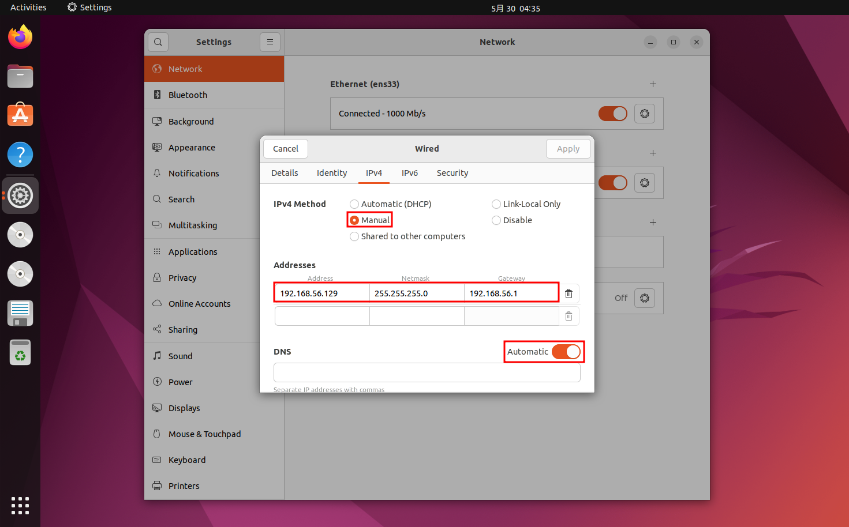Click the Cancel button in Wired dialog
Screen dimensions: 849x527
click(x=286, y=149)
